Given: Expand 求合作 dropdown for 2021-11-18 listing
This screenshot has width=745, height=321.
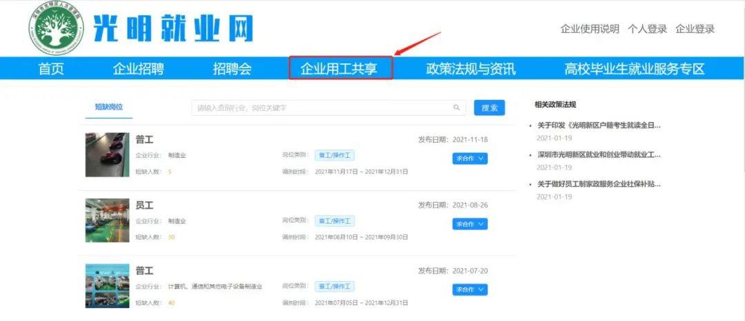Looking at the screenshot, I should [x=470, y=158].
